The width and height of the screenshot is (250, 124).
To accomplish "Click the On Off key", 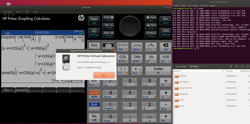I will tap(94, 118).
